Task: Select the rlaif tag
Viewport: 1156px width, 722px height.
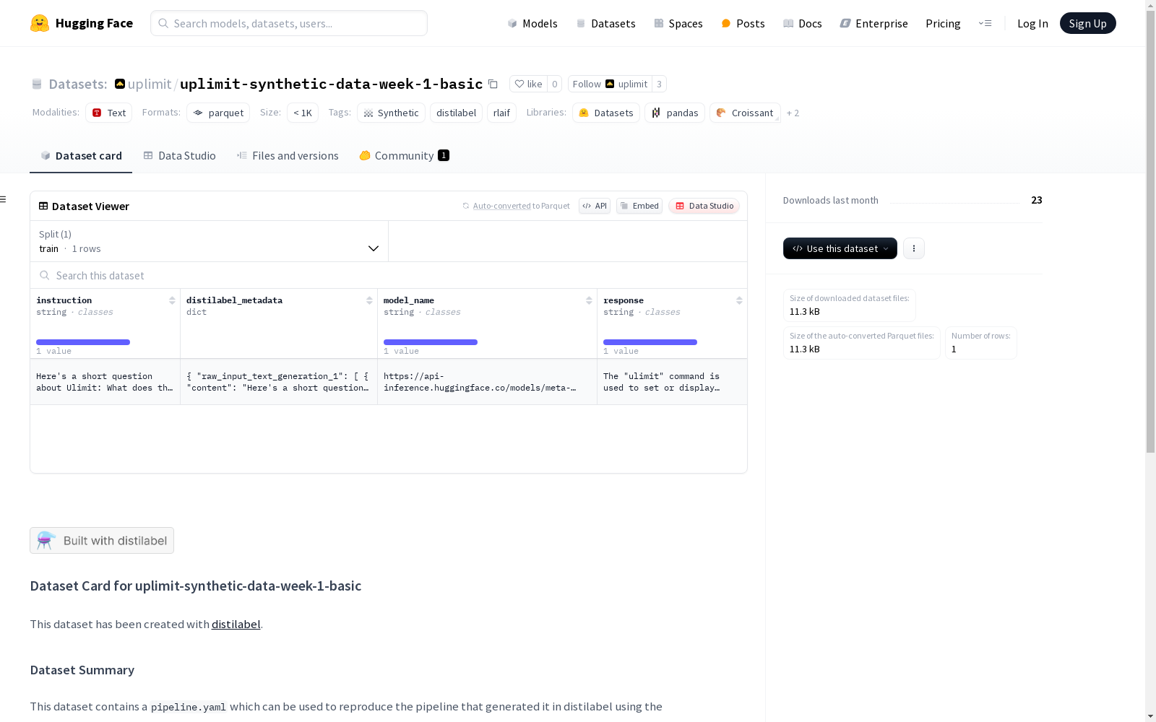Action: tap(501, 113)
